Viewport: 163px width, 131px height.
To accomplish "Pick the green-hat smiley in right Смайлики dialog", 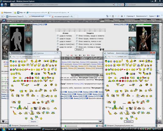I will [127, 73].
